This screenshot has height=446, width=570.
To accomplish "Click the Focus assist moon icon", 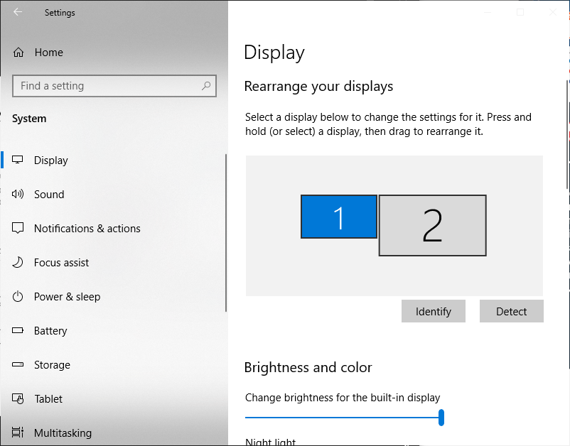I will [18, 262].
